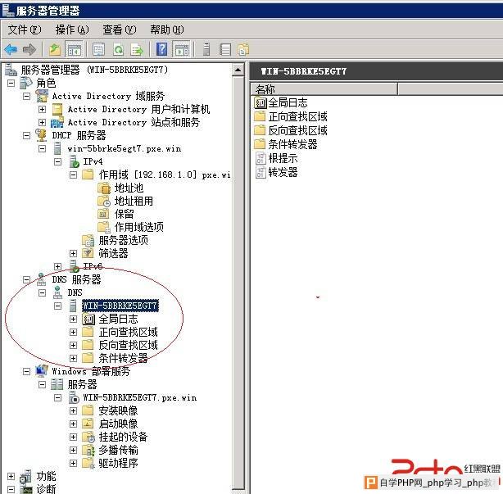Viewport: 503px width, 494px height.
Task: Collapse the 角色 node
Action: 11,83
